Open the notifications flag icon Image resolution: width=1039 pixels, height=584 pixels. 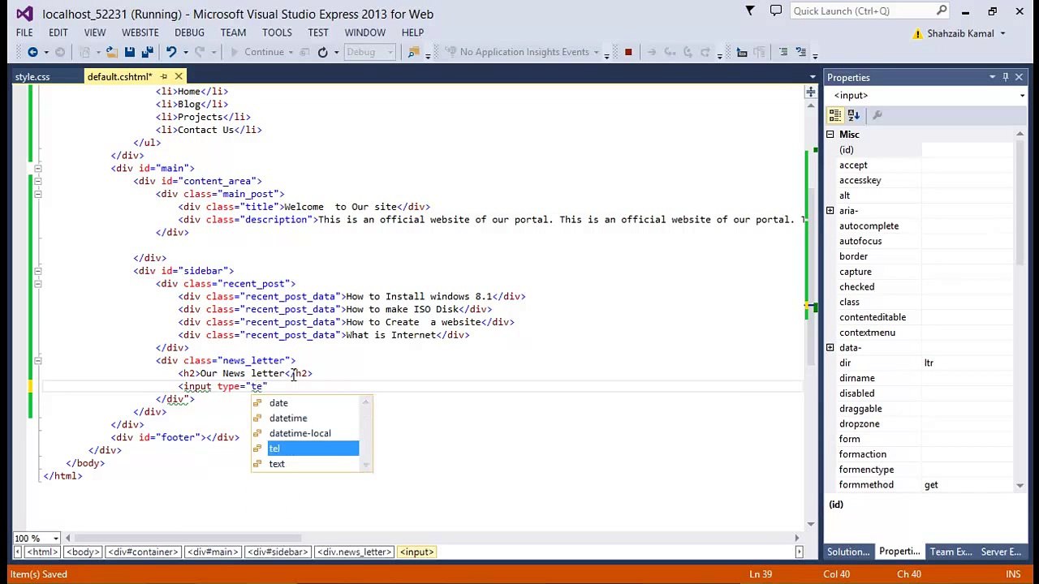click(x=750, y=11)
